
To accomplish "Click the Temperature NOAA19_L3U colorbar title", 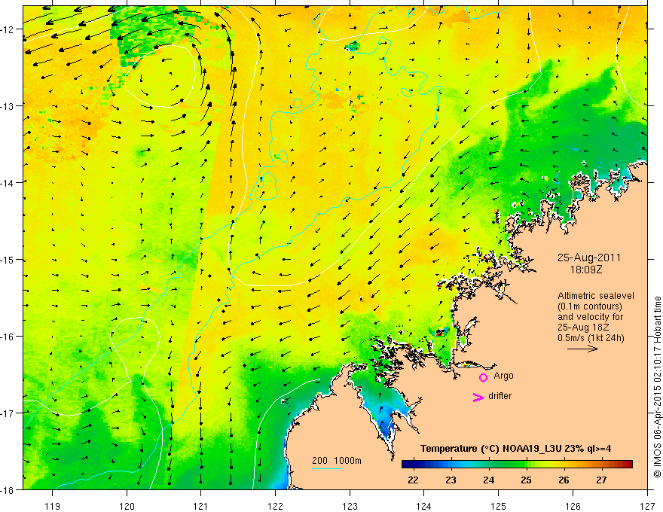I will [515, 449].
